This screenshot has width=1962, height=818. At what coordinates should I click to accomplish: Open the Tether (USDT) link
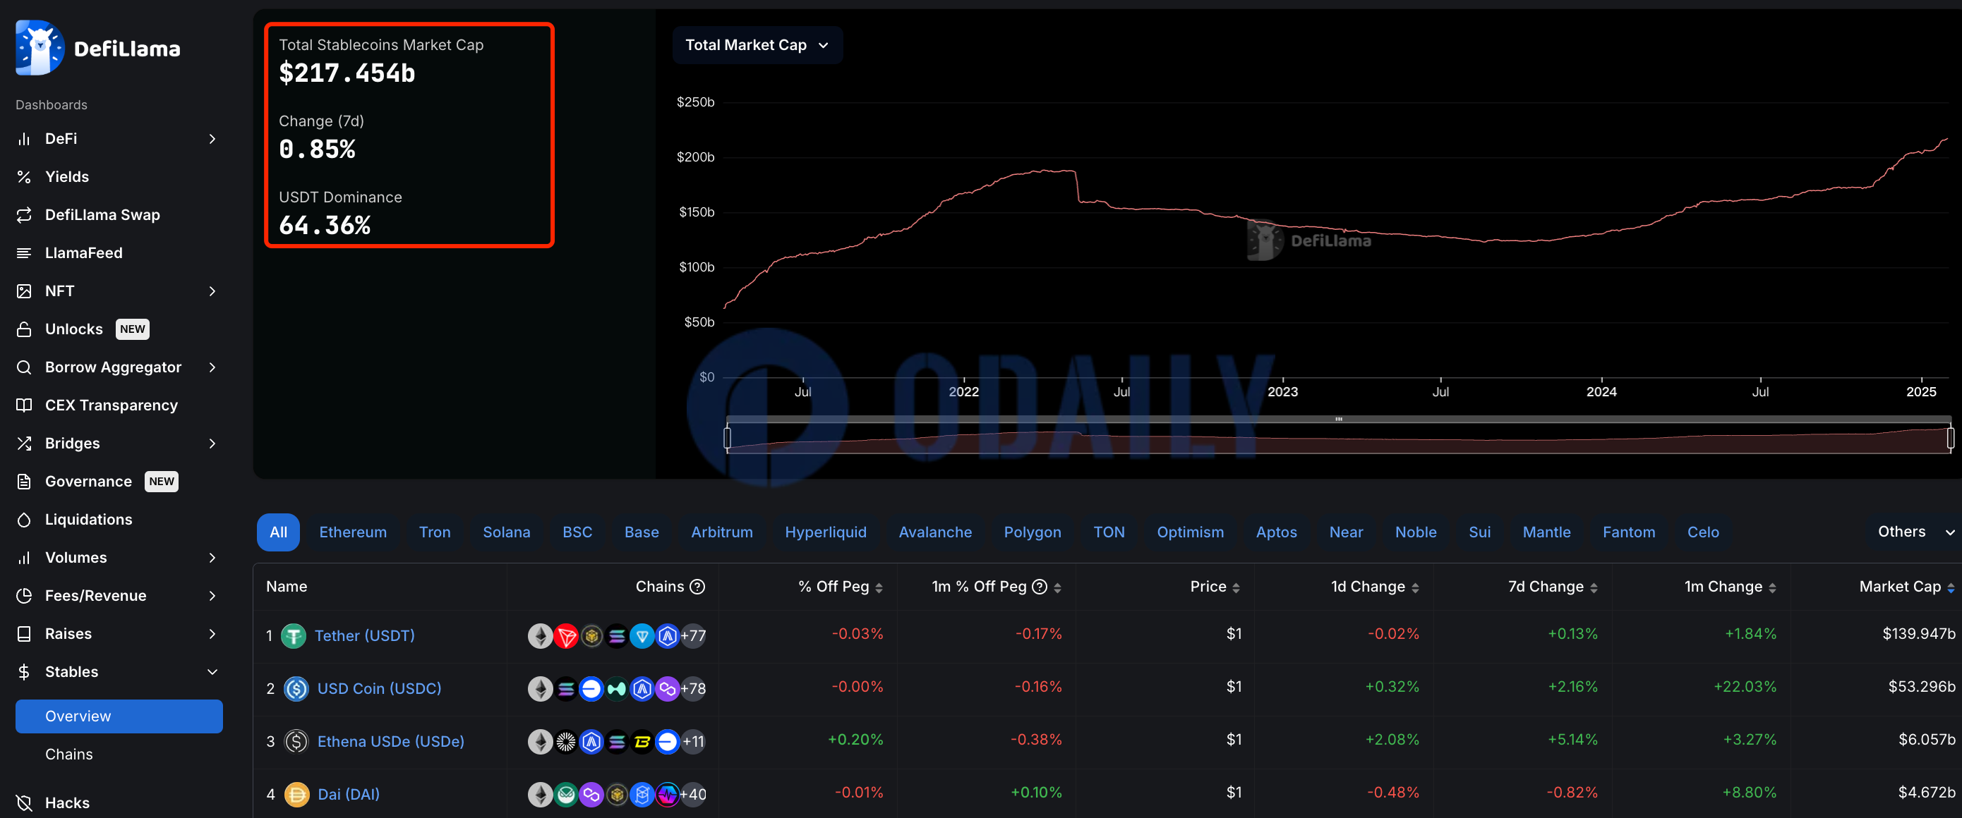pos(364,635)
